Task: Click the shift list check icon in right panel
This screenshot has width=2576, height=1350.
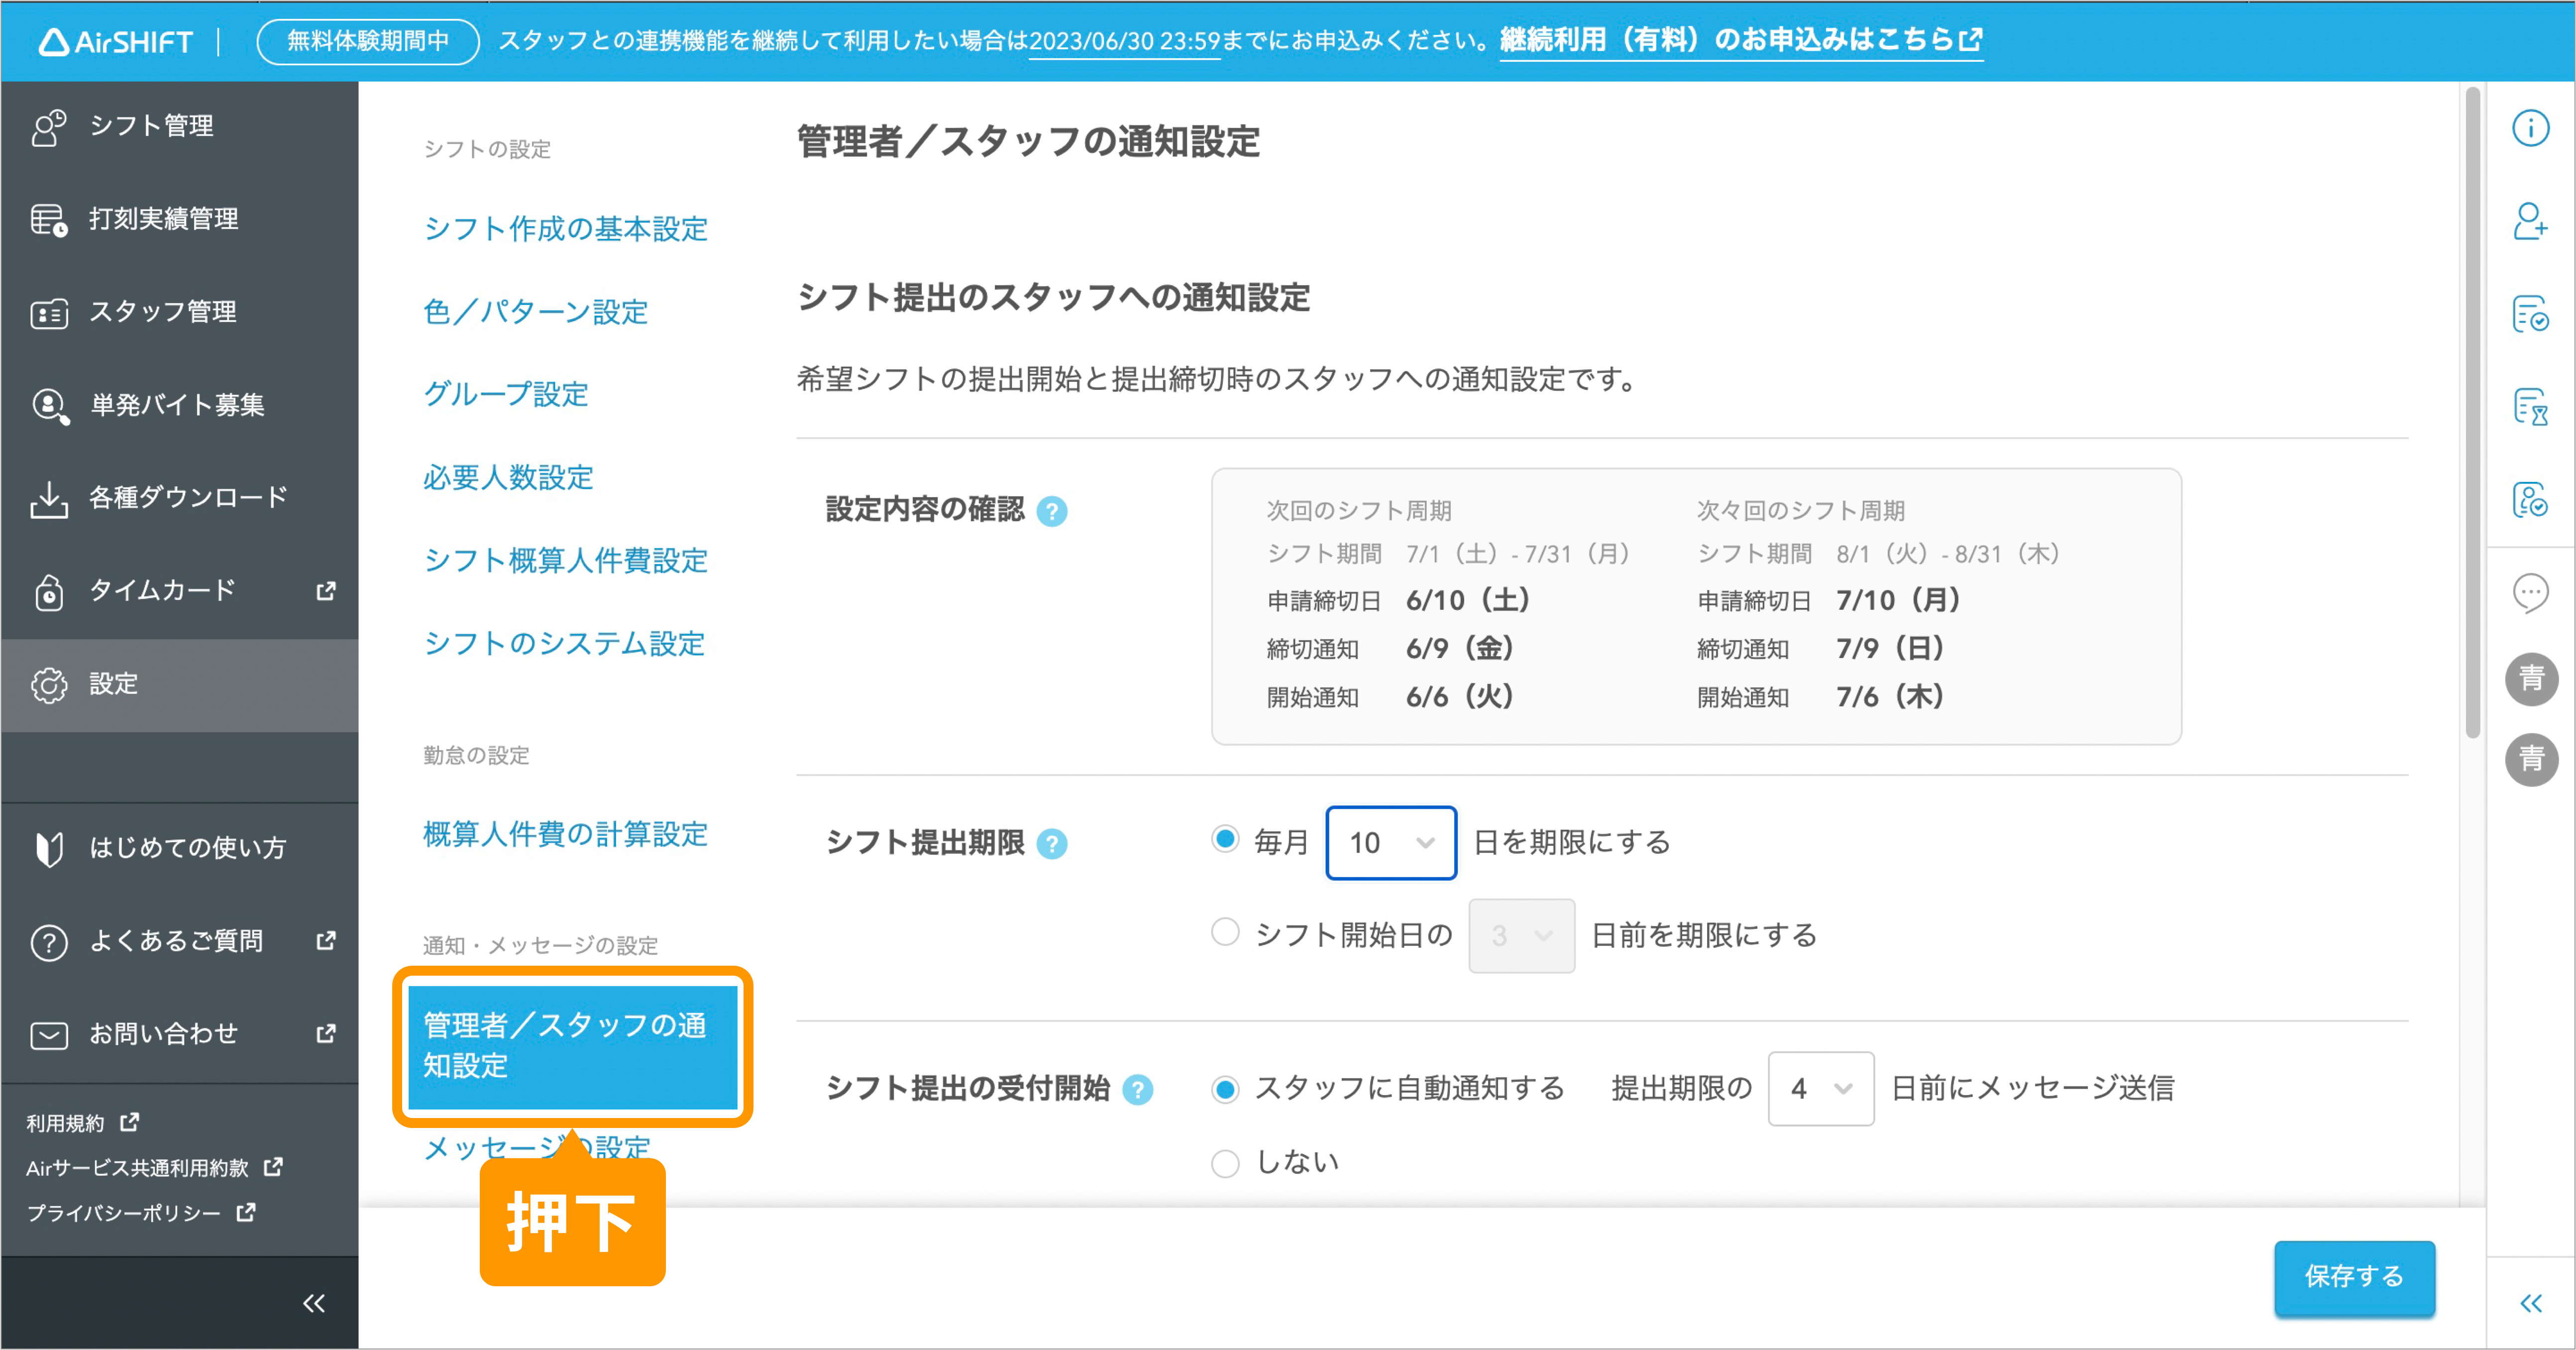Action: point(2530,314)
